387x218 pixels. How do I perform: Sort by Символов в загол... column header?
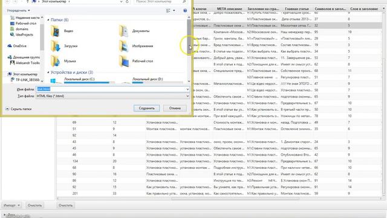tap(330, 8)
